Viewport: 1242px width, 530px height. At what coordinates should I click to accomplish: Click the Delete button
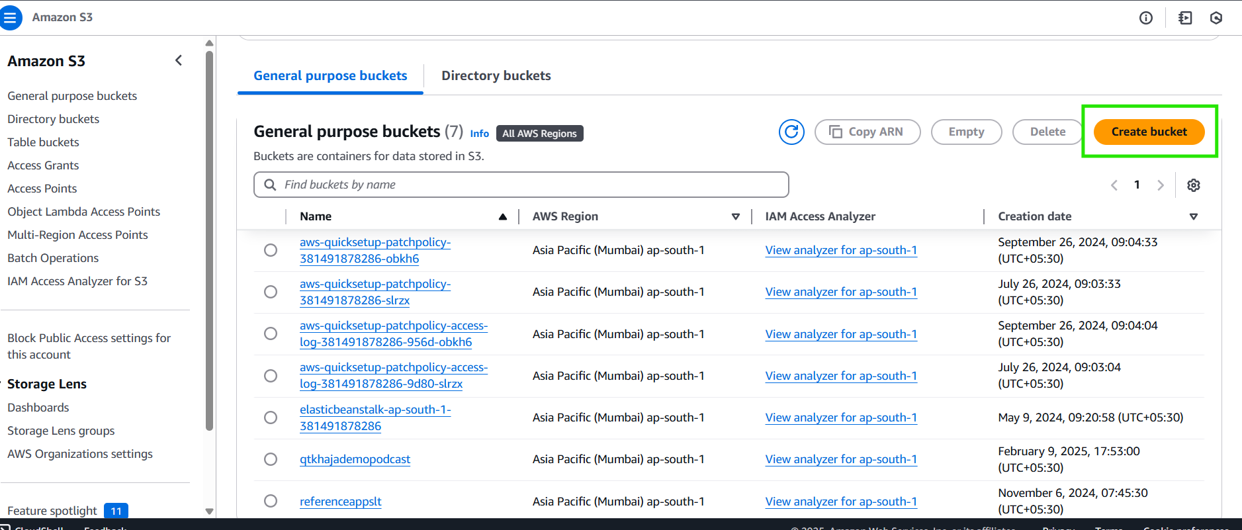point(1048,132)
